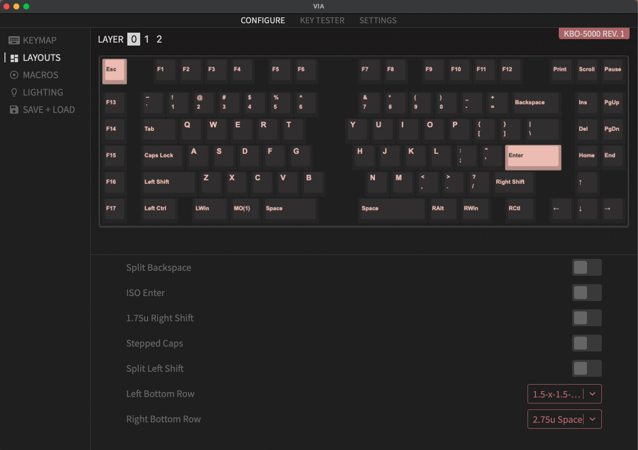The height and width of the screenshot is (450, 638).
Task: Select the left arrow key on keyboard
Action: 561,210
